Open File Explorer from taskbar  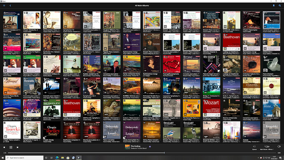pyautogui.click(x=63, y=158)
